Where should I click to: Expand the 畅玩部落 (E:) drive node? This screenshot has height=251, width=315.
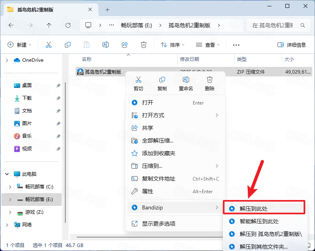point(10,200)
